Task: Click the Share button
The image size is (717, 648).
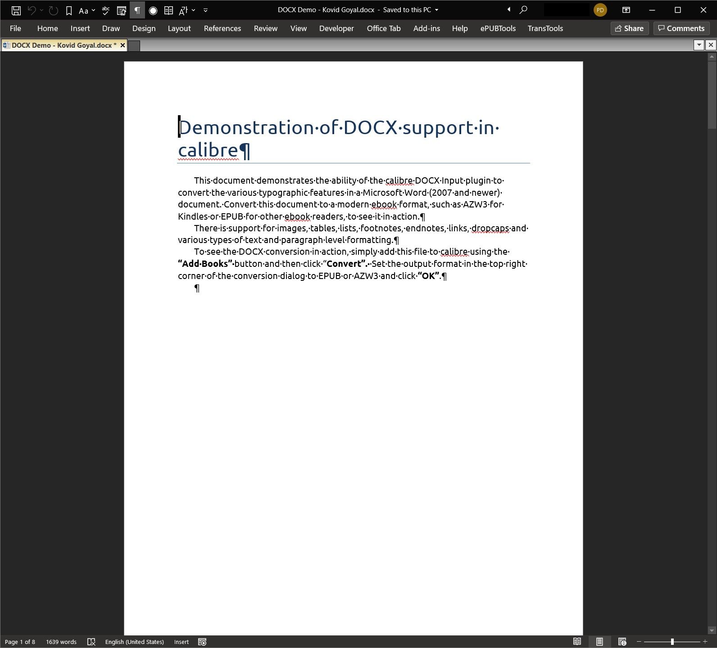Action: click(630, 28)
